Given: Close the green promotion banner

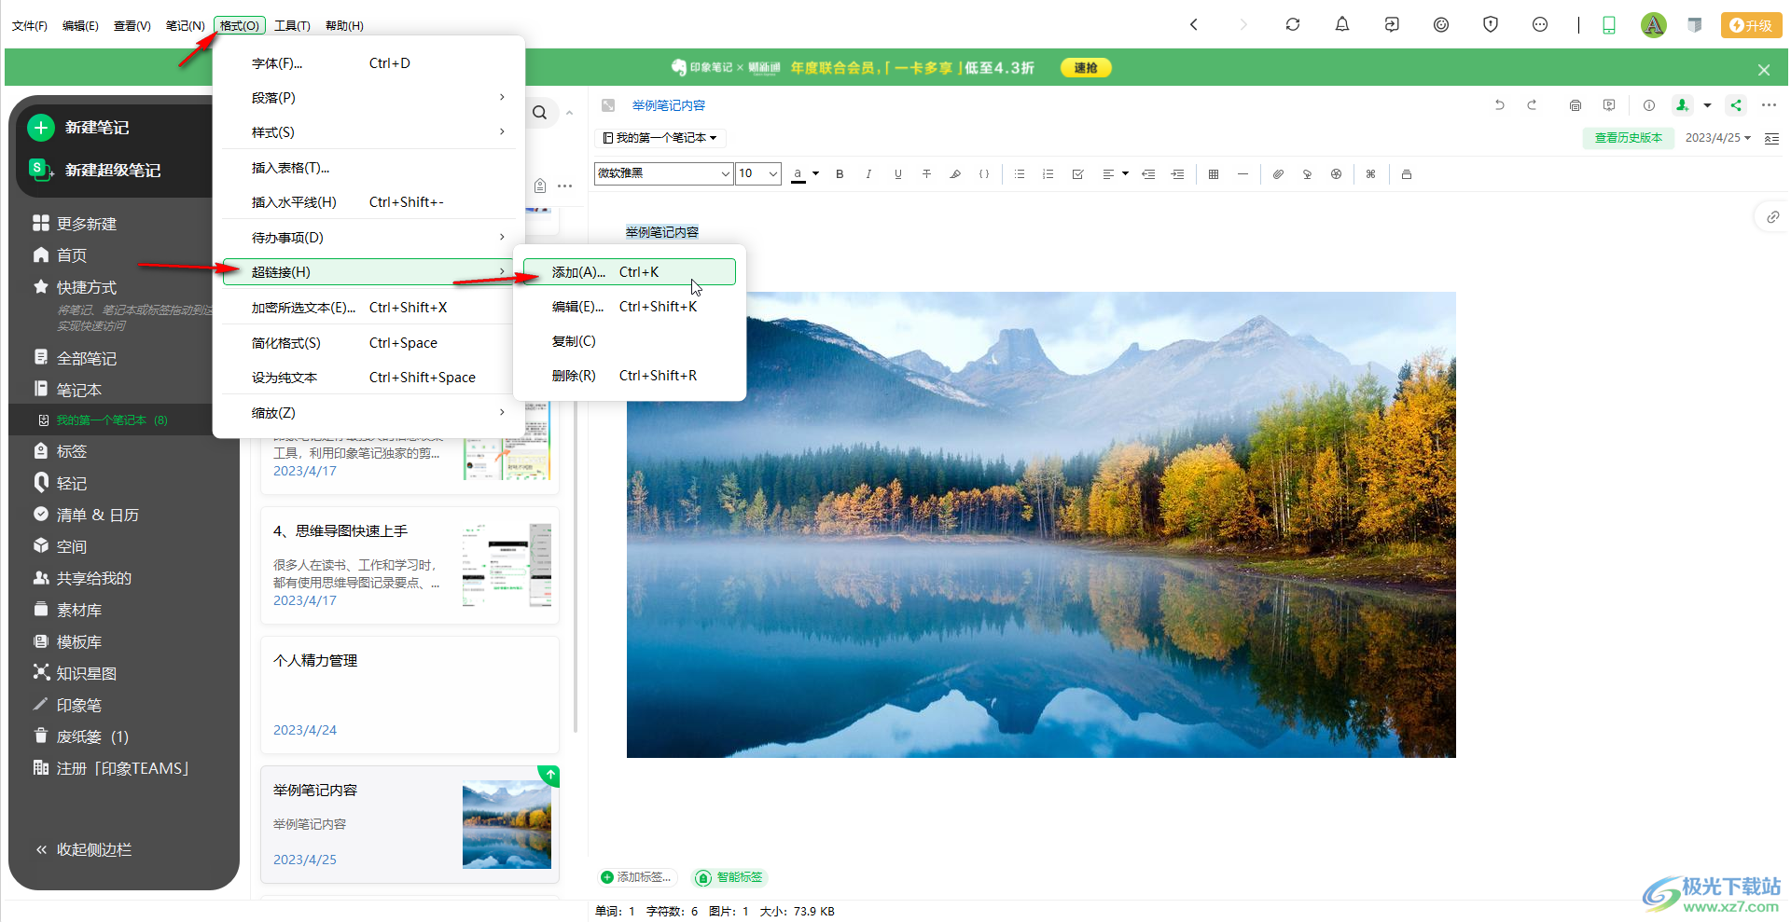Looking at the screenshot, I should click(x=1763, y=70).
